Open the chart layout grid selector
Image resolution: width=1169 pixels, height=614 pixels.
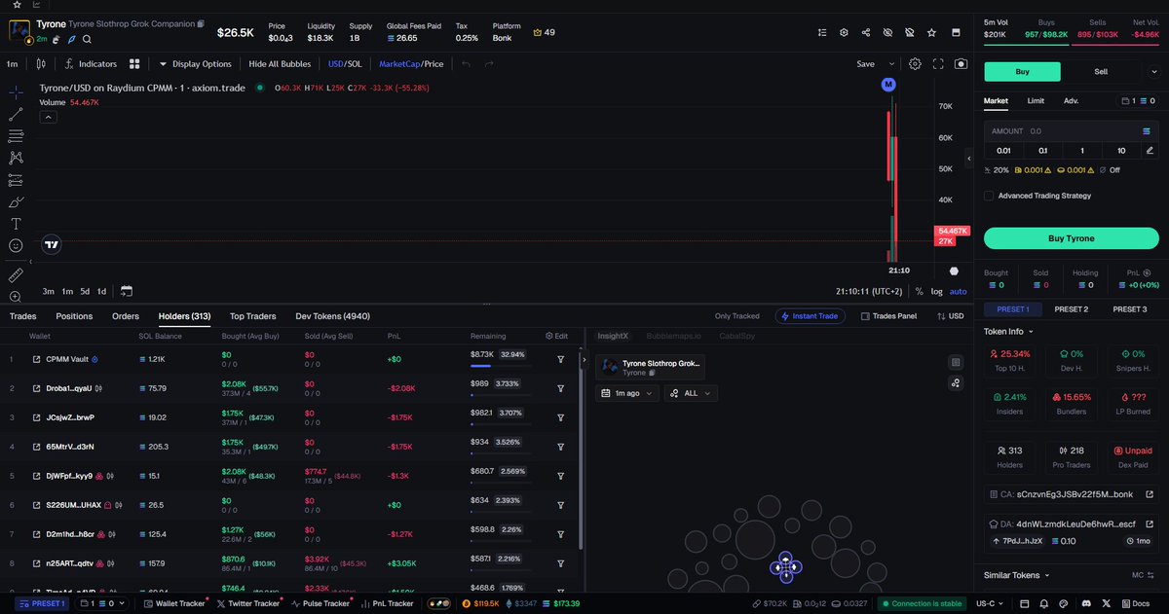[x=134, y=64]
